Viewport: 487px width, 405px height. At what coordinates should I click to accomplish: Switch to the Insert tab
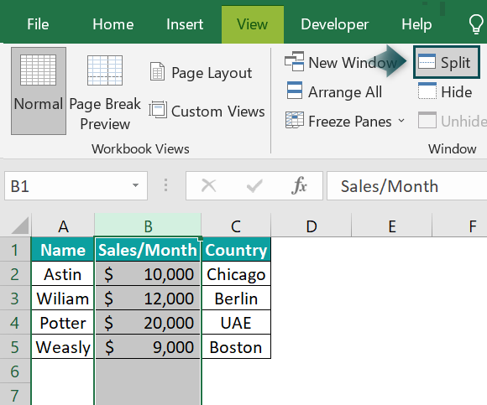(185, 24)
